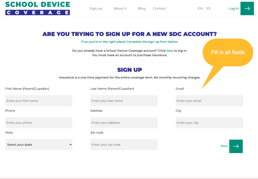Click the green arrow beside Log in
The height and width of the screenshot is (179, 258).
(x=247, y=8)
